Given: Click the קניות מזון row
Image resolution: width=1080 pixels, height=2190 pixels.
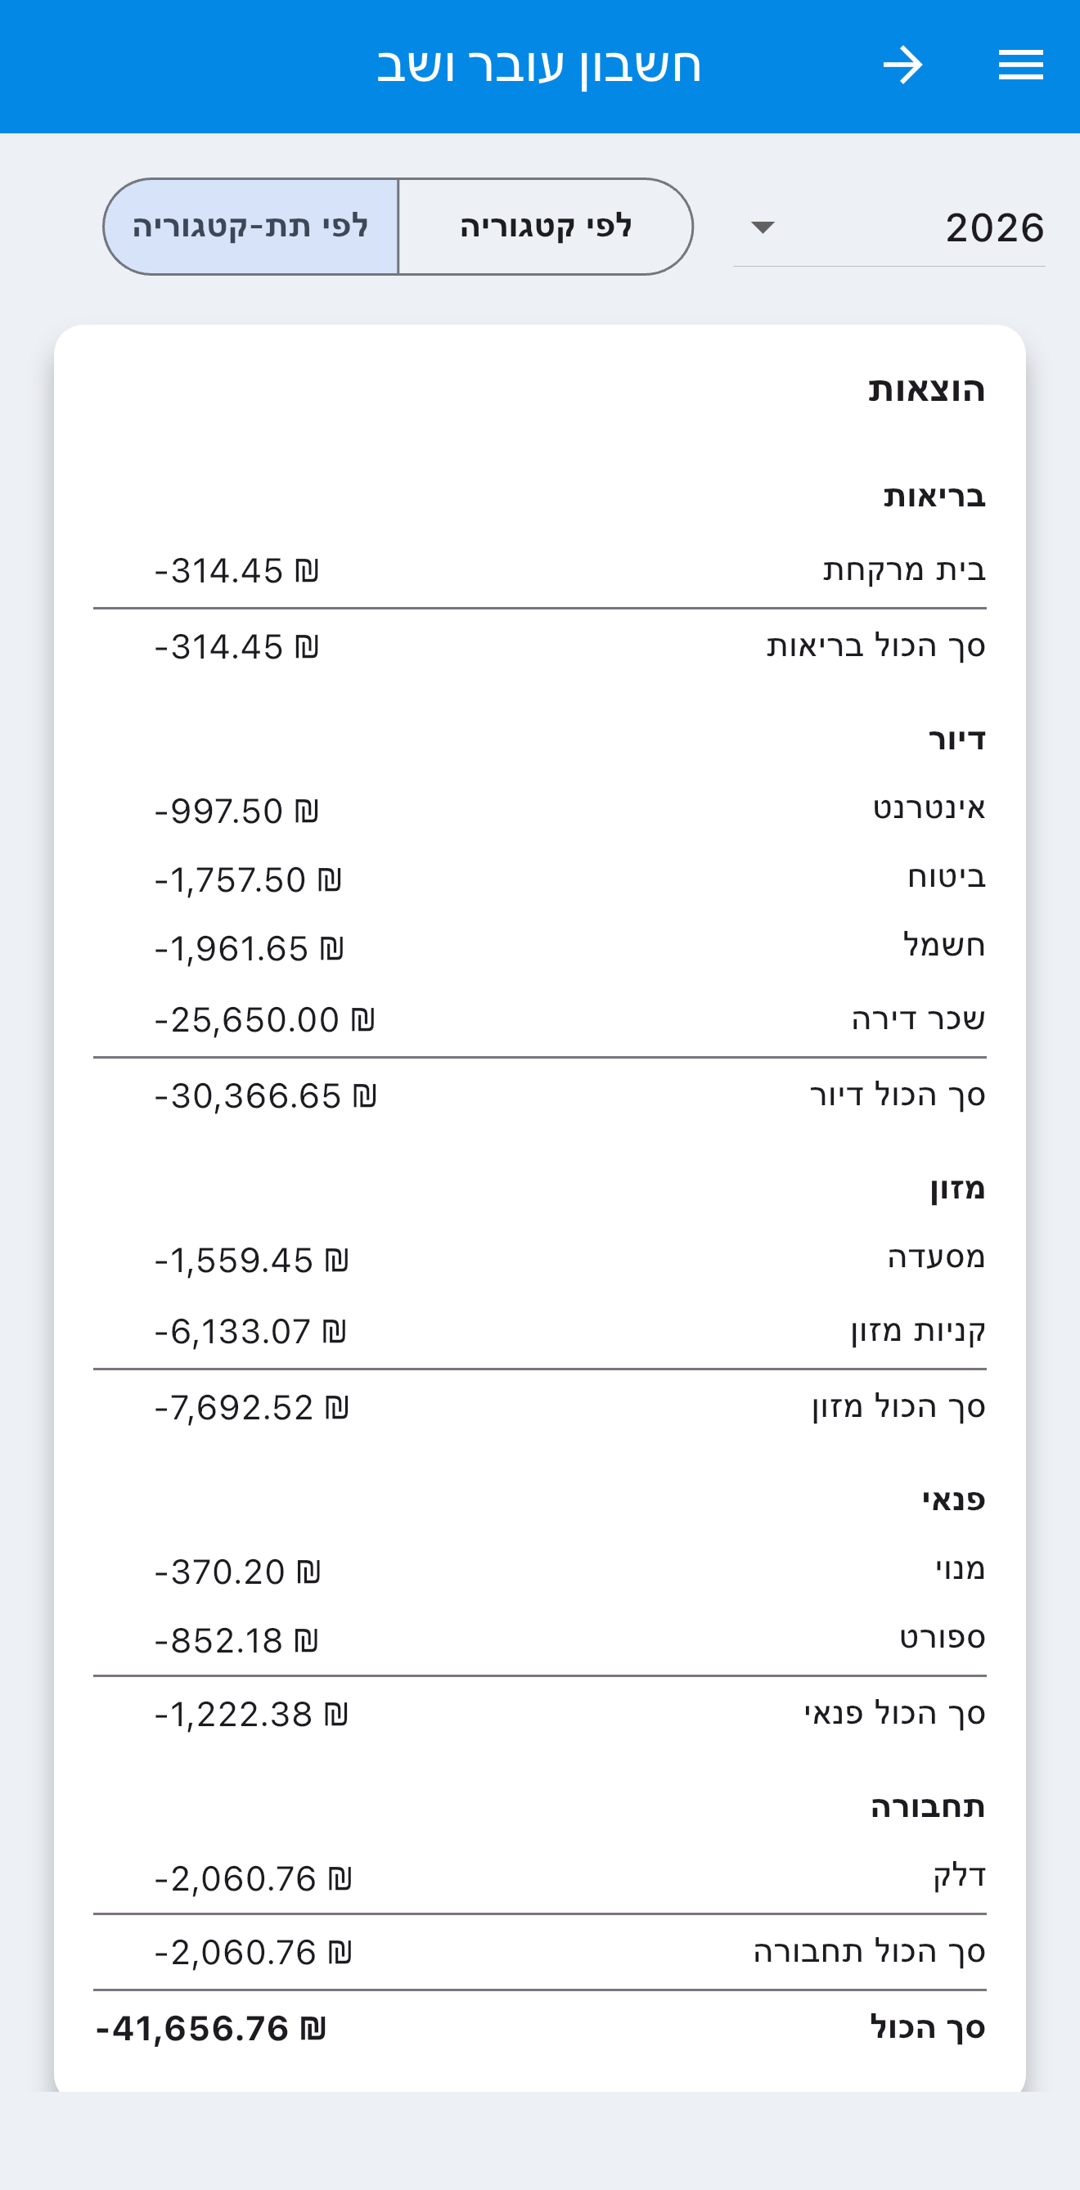Looking at the screenshot, I should [x=540, y=1330].
